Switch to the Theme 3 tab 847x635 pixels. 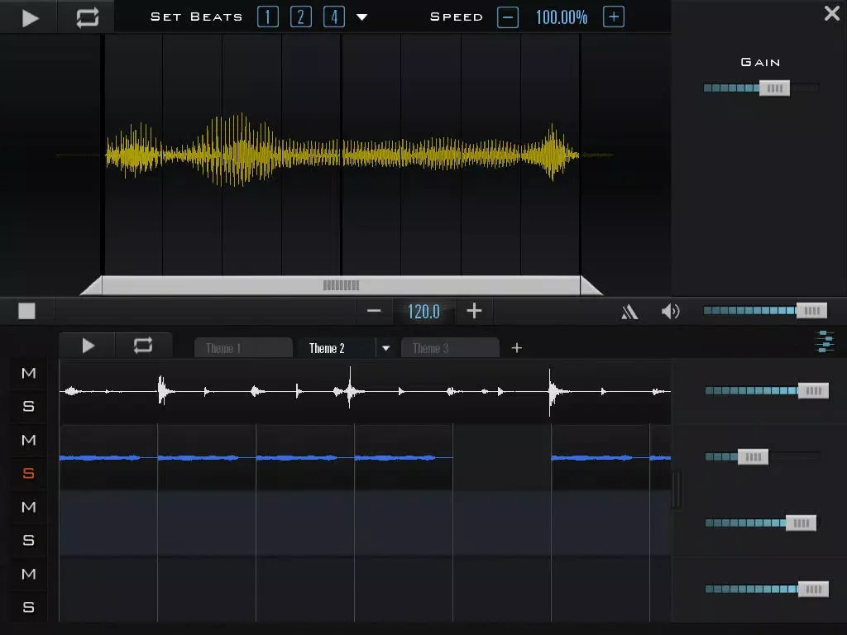click(450, 348)
